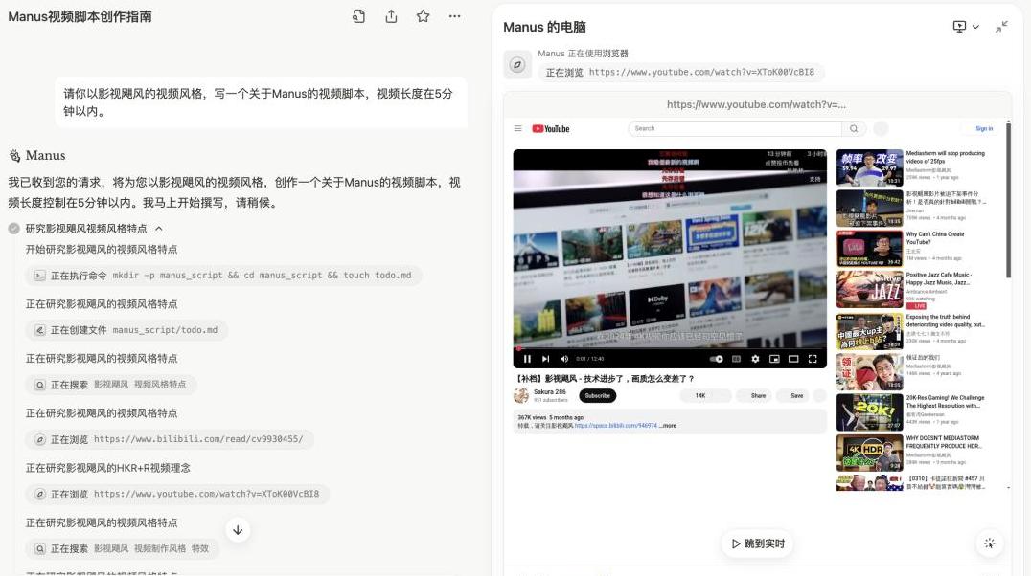Image resolution: width=1031 pixels, height=576 pixels.
Task: Star this conversation as favorite
Action: (423, 16)
